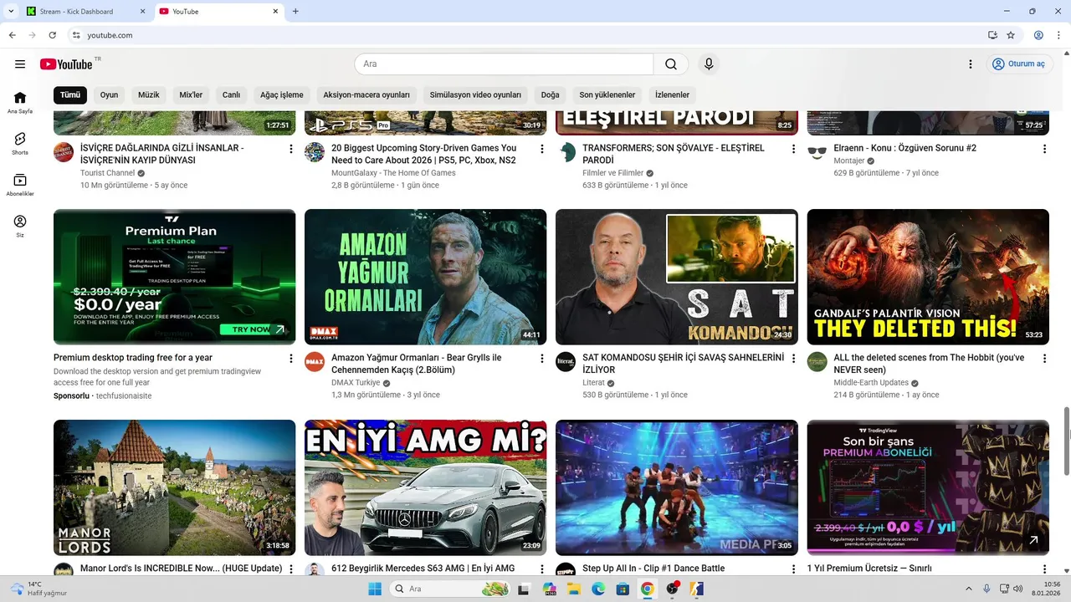The height and width of the screenshot is (602, 1071).
Task: Open YouTube settings three-dot menu
Action: pyautogui.click(x=971, y=64)
